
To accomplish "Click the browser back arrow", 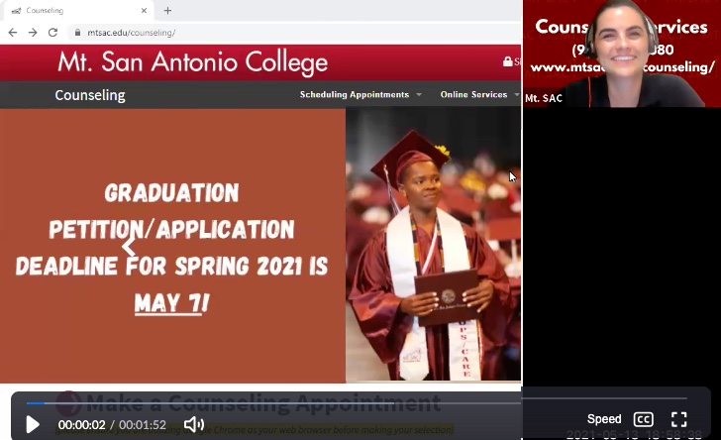I will tap(13, 33).
